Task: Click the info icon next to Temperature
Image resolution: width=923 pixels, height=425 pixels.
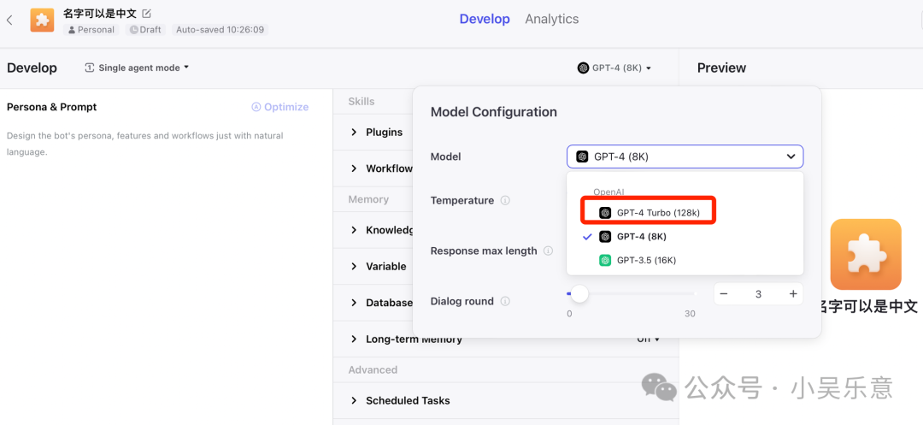Action: (505, 201)
